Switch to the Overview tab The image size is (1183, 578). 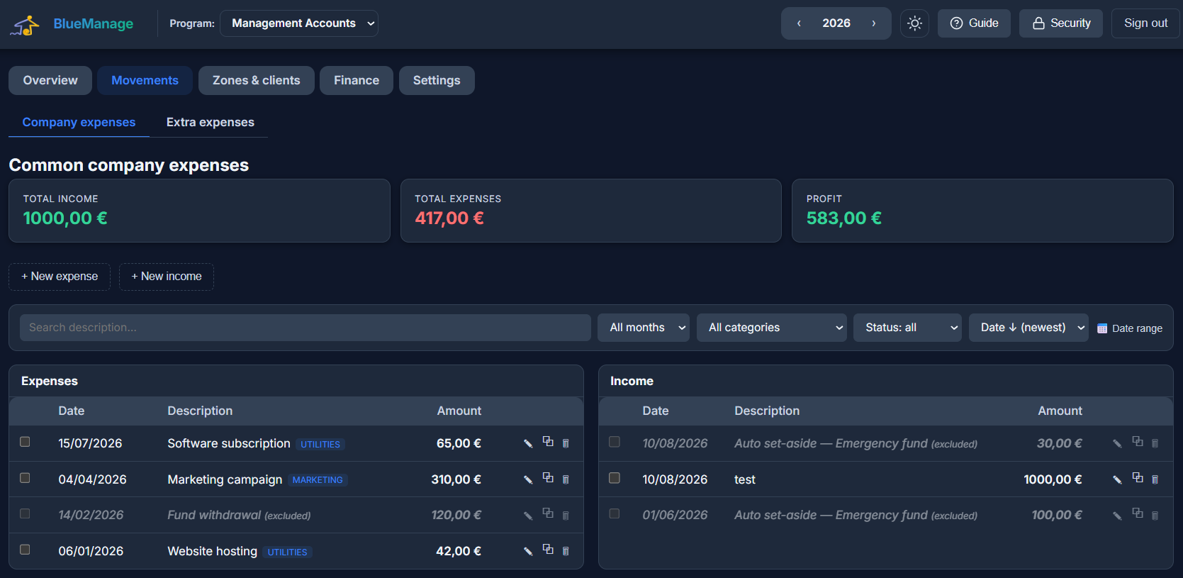pyautogui.click(x=50, y=80)
